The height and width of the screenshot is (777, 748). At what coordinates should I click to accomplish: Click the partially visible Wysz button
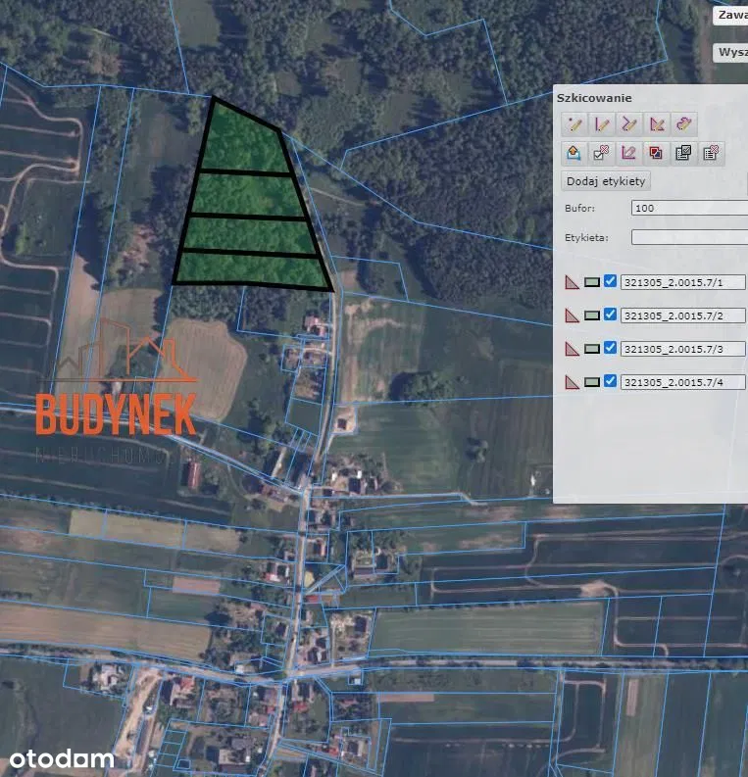tap(730, 52)
